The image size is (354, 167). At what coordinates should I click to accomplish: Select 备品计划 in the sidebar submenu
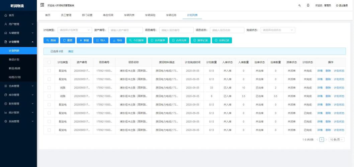point(14,59)
